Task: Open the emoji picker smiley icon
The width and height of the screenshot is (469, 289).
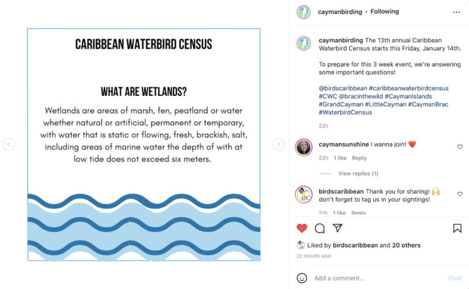Action: pyautogui.click(x=302, y=278)
